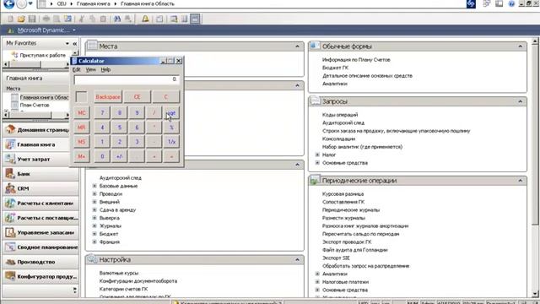
Task: Expand Основные средства node under Запросы
Action: (x=317, y=163)
